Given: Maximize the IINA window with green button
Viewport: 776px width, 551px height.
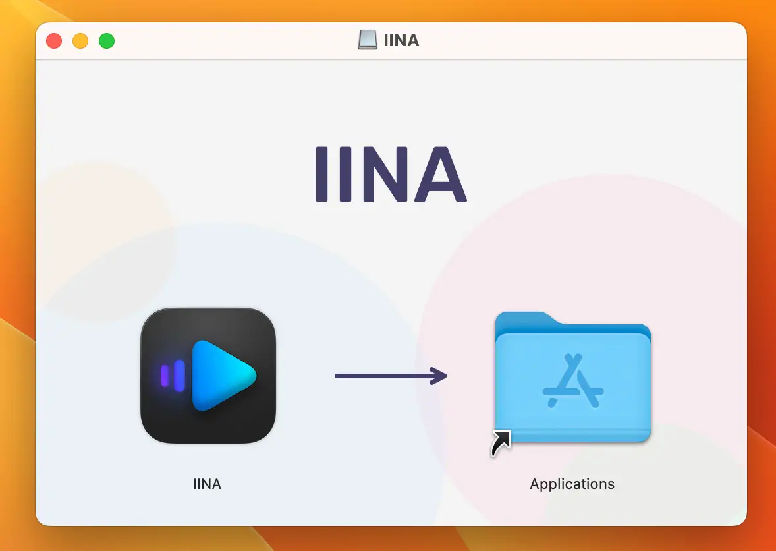Looking at the screenshot, I should click(107, 41).
